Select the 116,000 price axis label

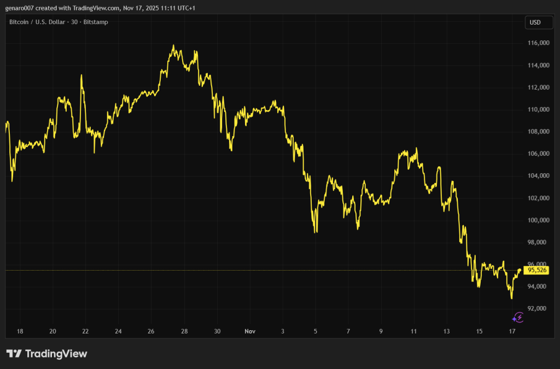[538, 43]
